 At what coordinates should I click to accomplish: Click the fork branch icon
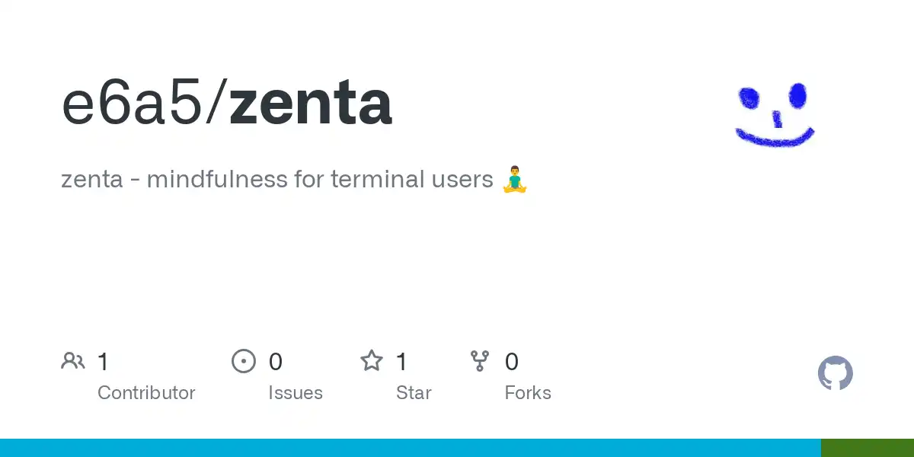[x=480, y=361]
